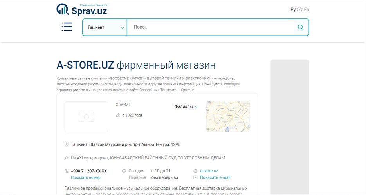Click the с 2022 года text
366x195 pixels.
click(132, 115)
